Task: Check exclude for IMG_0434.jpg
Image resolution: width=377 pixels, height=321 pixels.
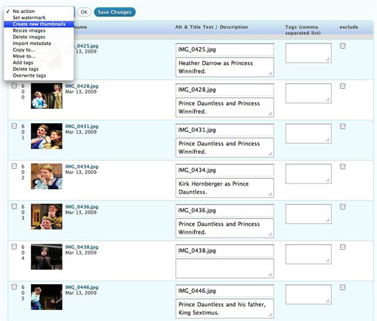Action: pyautogui.click(x=343, y=166)
